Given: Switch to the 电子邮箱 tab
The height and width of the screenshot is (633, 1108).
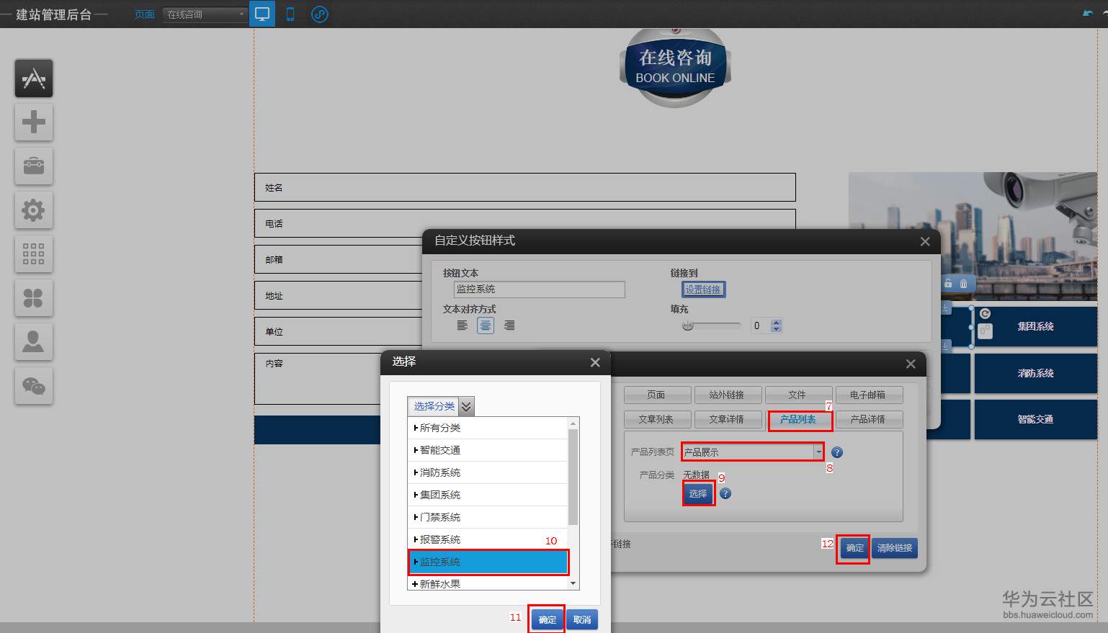Looking at the screenshot, I should [868, 395].
